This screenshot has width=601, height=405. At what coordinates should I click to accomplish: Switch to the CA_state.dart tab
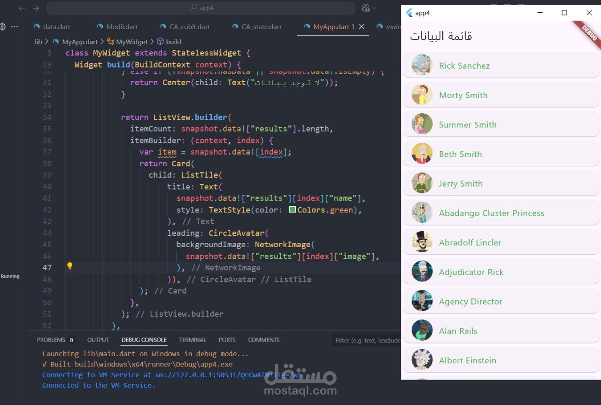point(256,27)
